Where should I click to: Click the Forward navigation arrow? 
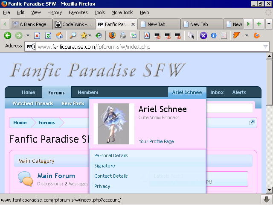pos(19,35)
